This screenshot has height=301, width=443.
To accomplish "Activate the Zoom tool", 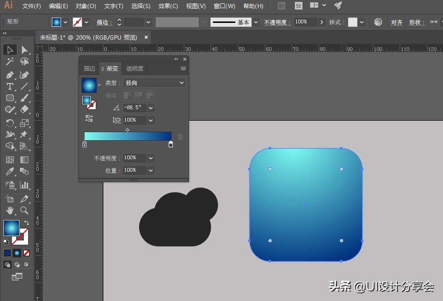I will (24, 210).
